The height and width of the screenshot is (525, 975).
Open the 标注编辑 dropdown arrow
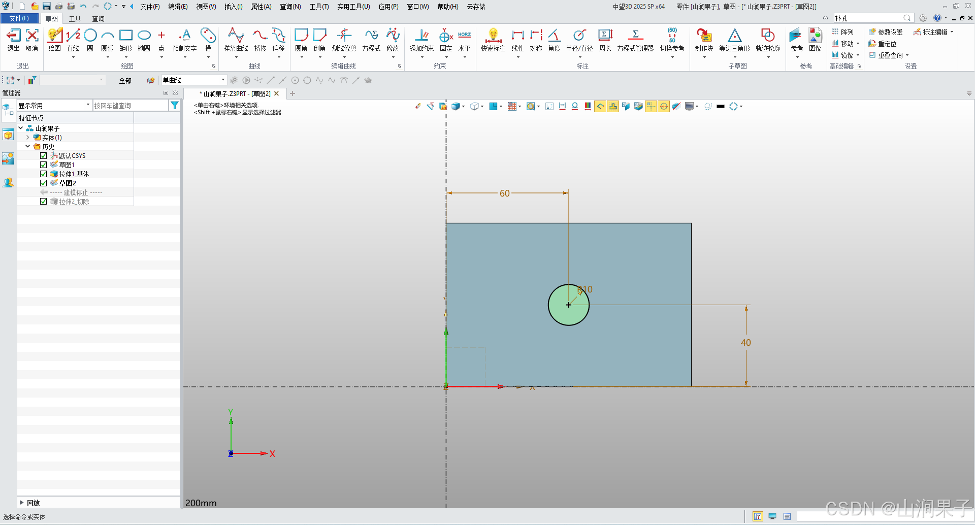click(x=952, y=32)
